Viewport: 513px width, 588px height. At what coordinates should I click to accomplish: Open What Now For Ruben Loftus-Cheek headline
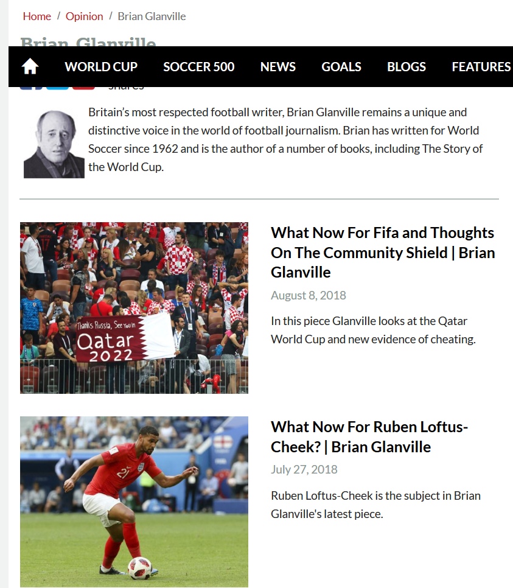369,437
